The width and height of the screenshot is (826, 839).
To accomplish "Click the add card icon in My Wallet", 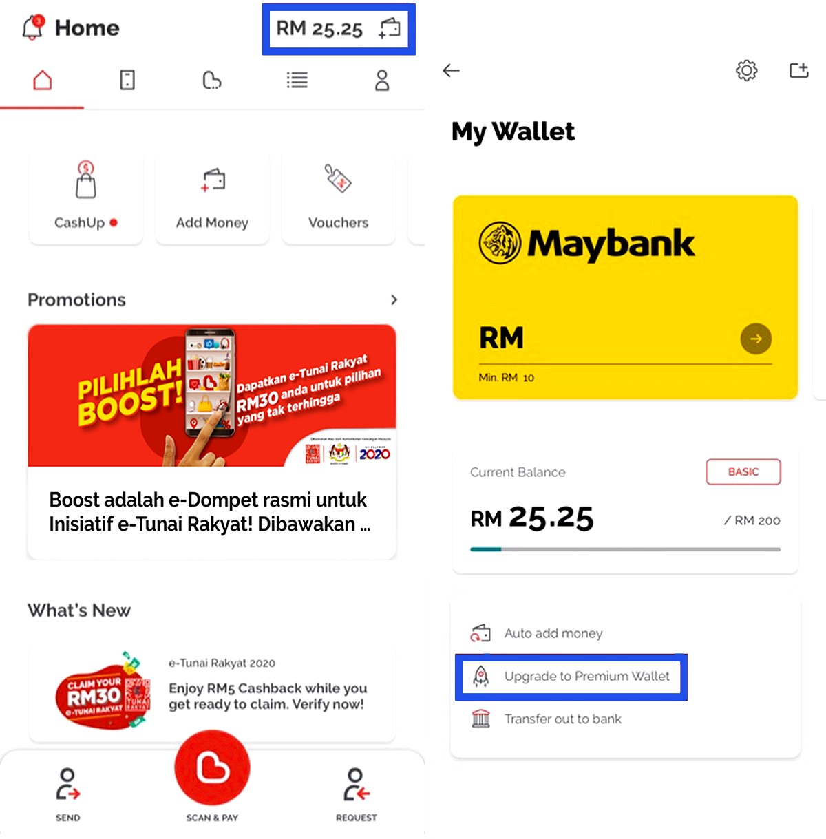I will pos(798,70).
